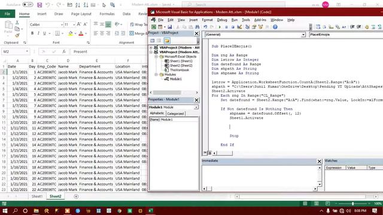The image size is (383, 215).
Task: Toggle Center alignment in Excel ribbon
Action: 102,33
